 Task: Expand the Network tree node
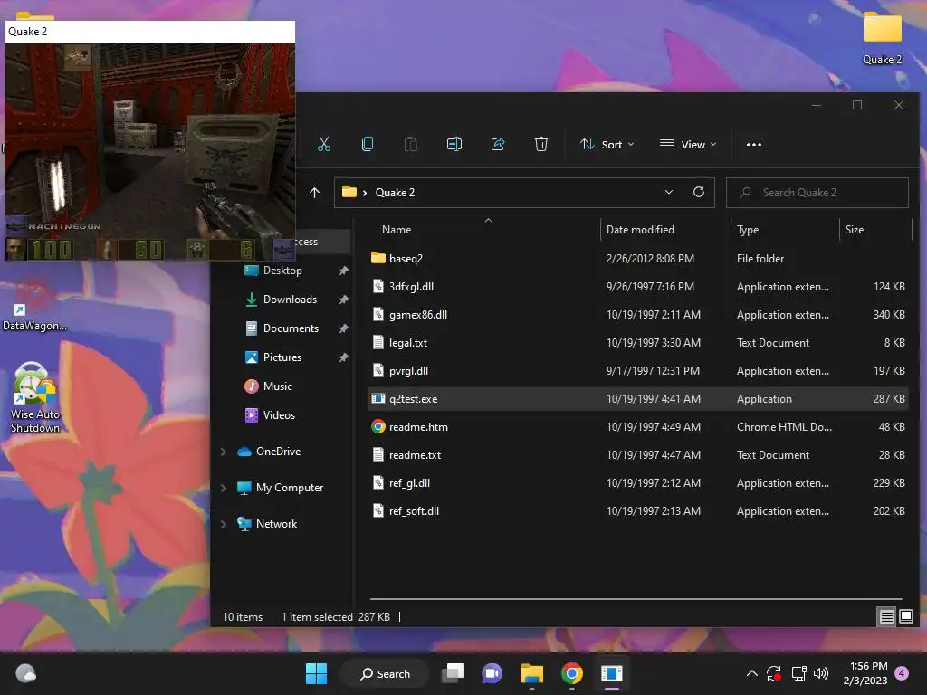pos(224,524)
